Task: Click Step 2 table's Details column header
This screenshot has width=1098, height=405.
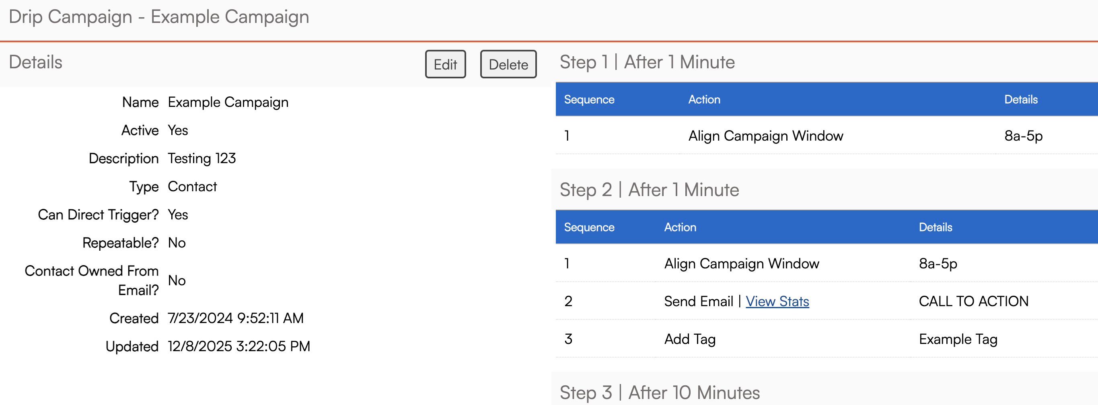Action: pyautogui.click(x=935, y=227)
